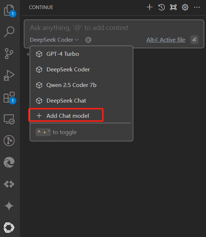View session history clock icon
206x237 pixels.
(x=161, y=7)
